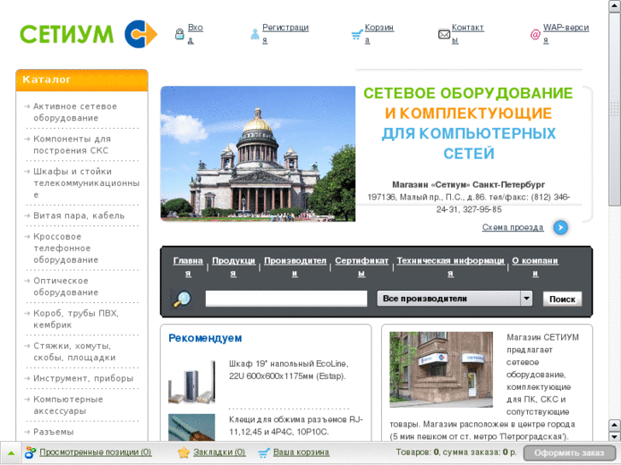621x465 pixels.
Task: Click the @ WAP-version icon
Action: coord(535,34)
